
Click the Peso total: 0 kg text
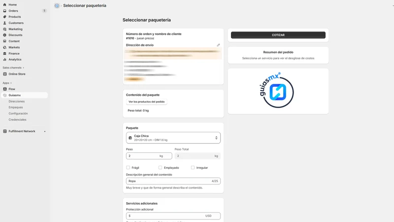(x=138, y=111)
